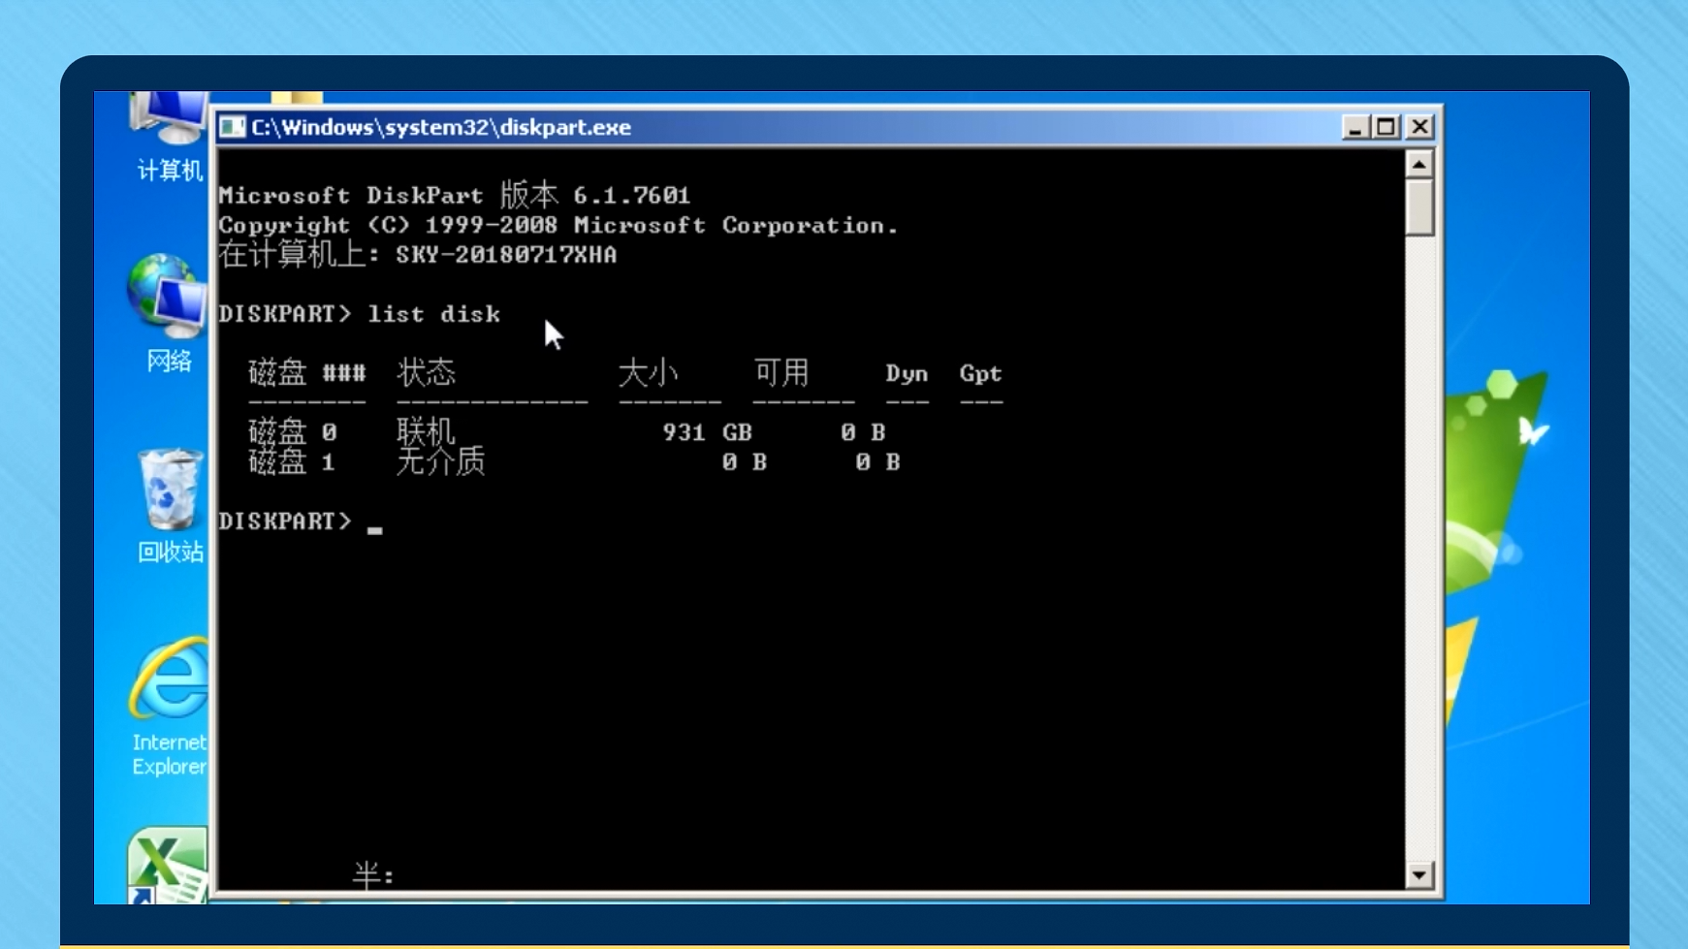
Task: Click the '931 GB' size value
Action: pos(708,432)
